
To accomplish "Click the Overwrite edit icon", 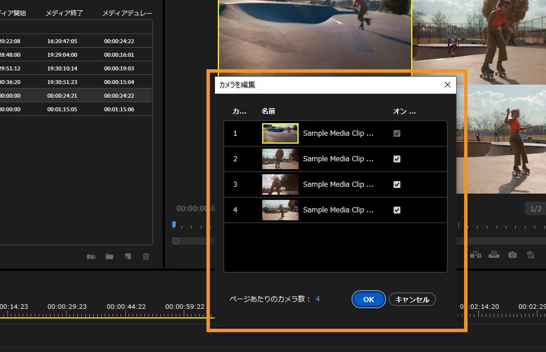I will pyautogui.click(x=494, y=255).
